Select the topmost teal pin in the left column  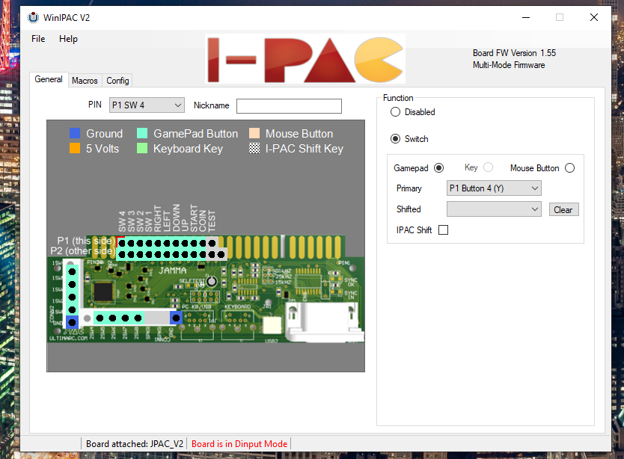[x=72, y=271]
